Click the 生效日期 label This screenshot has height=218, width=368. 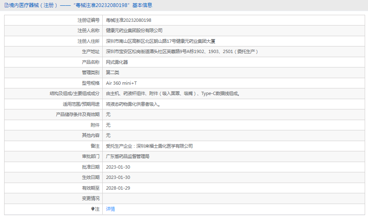(91, 177)
